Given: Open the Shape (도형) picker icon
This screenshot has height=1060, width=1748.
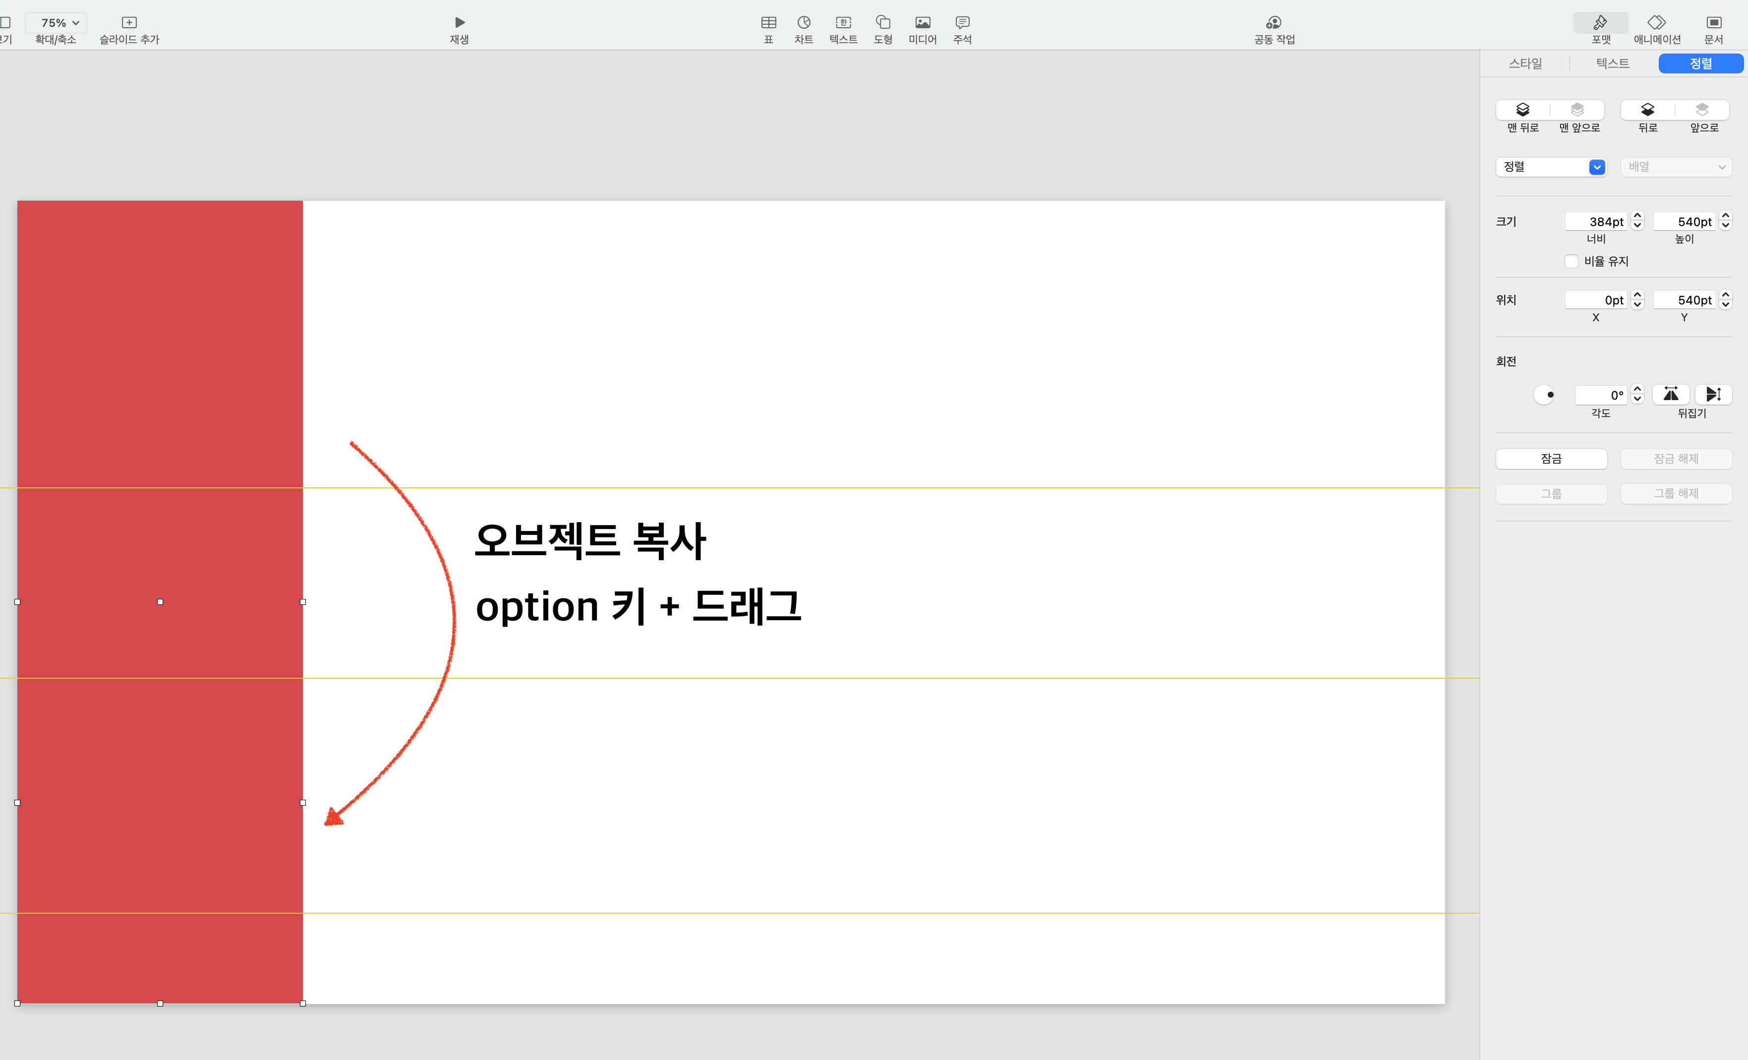Looking at the screenshot, I should 882,23.
